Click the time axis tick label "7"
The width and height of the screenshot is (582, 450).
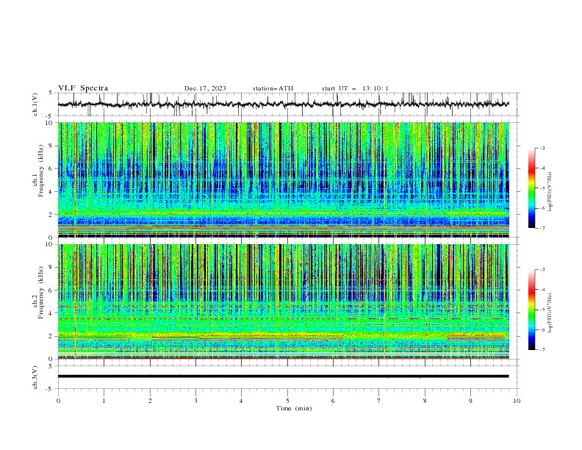[x=379, y=401]
